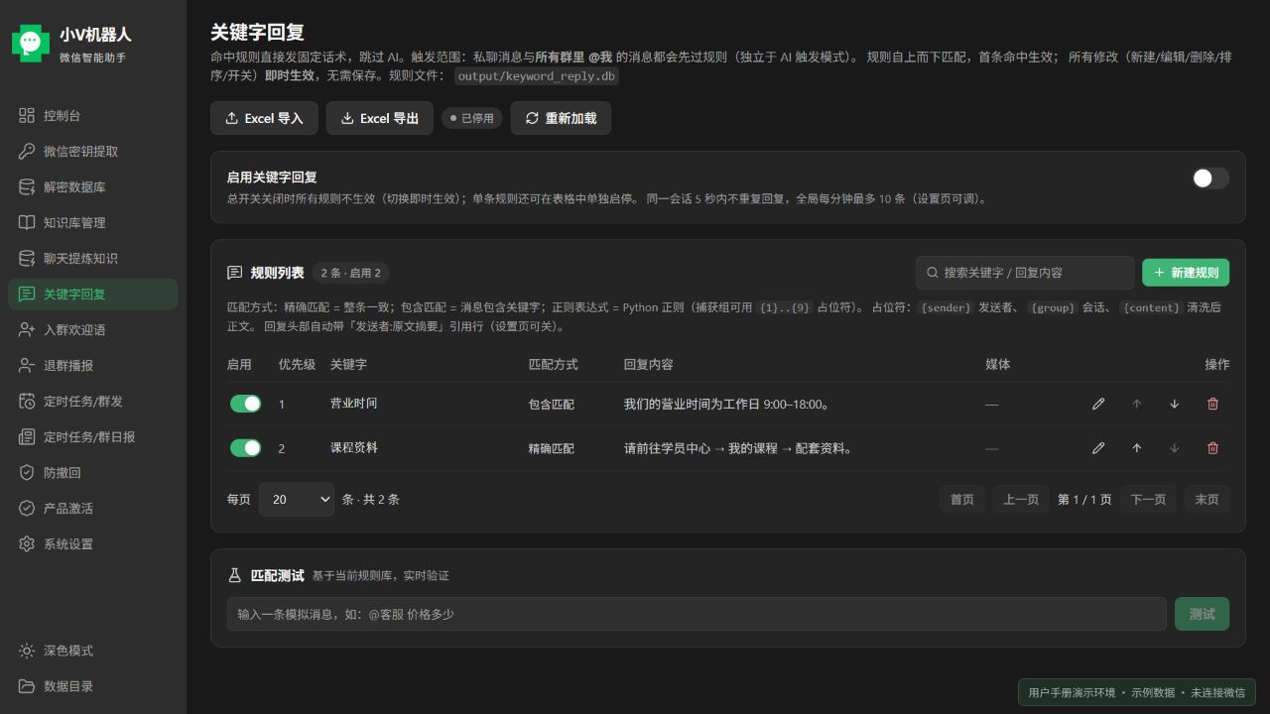Image resolution: width=1270 pixels, height=714 pixels.
Task: Click the key icon for 微信密钥提取
Action: [x=27, y=151]
